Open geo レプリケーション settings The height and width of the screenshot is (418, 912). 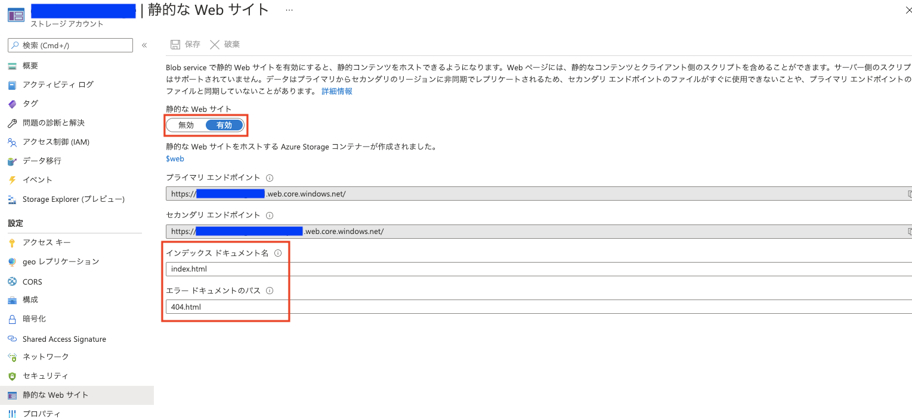pos(61,261)
